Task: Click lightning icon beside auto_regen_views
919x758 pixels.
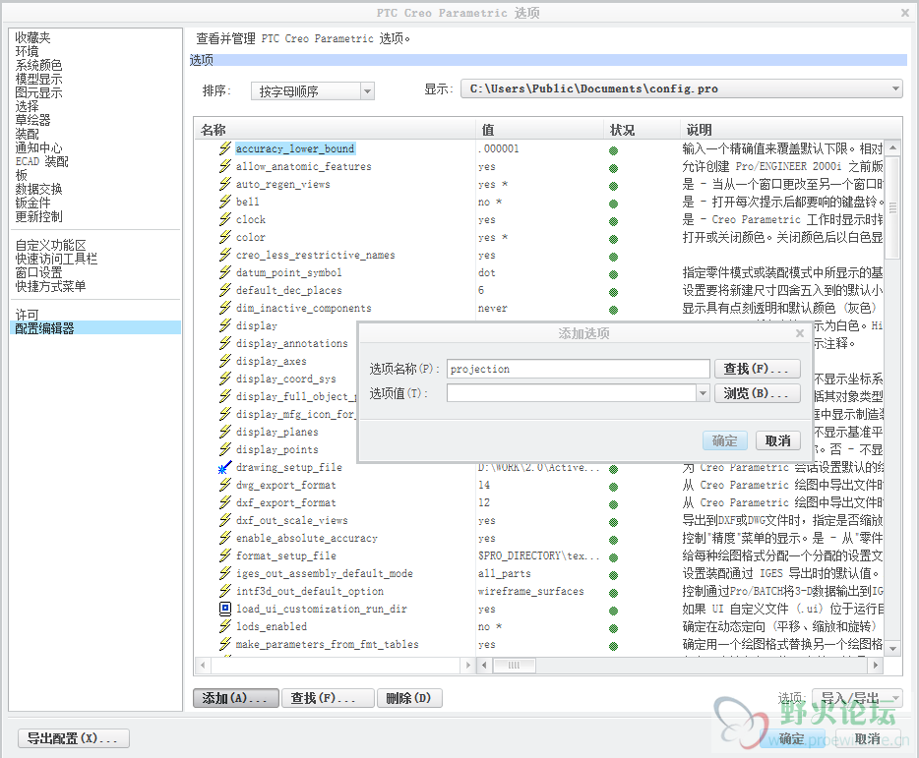Action: tap(225, 184)
